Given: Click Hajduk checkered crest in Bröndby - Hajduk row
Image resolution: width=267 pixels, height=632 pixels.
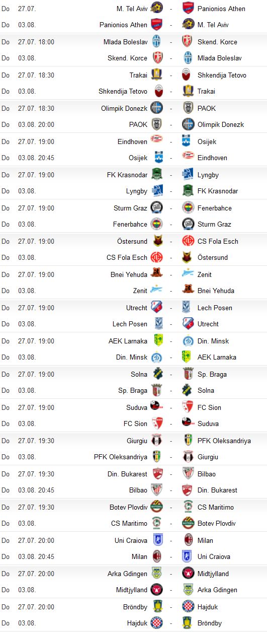Looking at the screenshot, I should tap(188, 607).
